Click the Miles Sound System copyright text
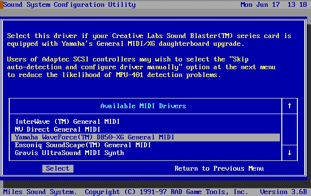The height and width of the screenshot is (196, 311). [x=126, y=192]
